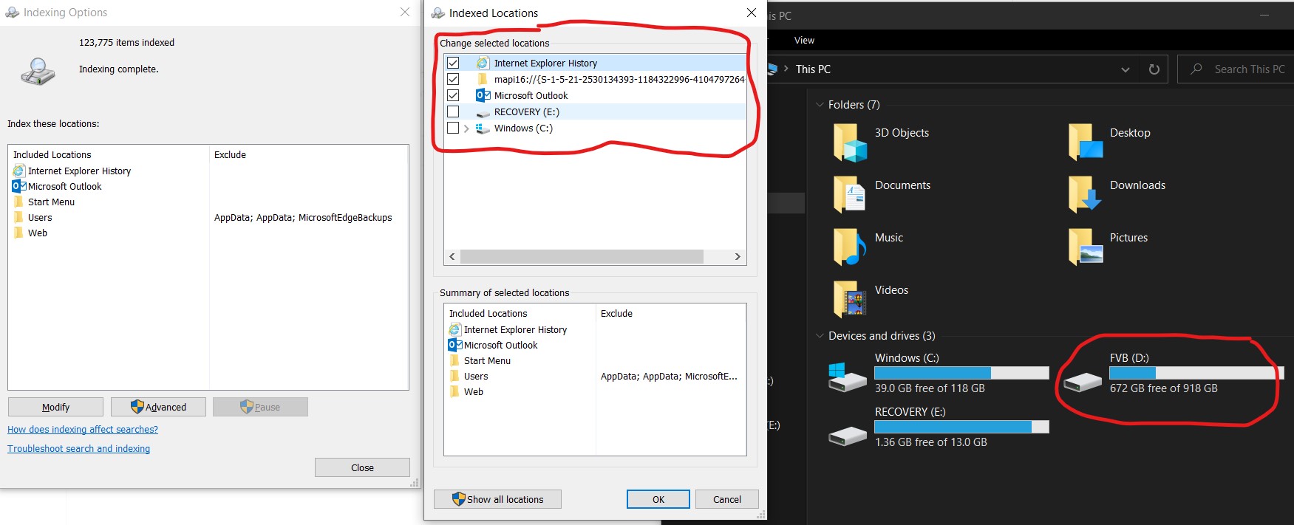
Task: Click This PC in the address bar
Action: coord(813,69)
